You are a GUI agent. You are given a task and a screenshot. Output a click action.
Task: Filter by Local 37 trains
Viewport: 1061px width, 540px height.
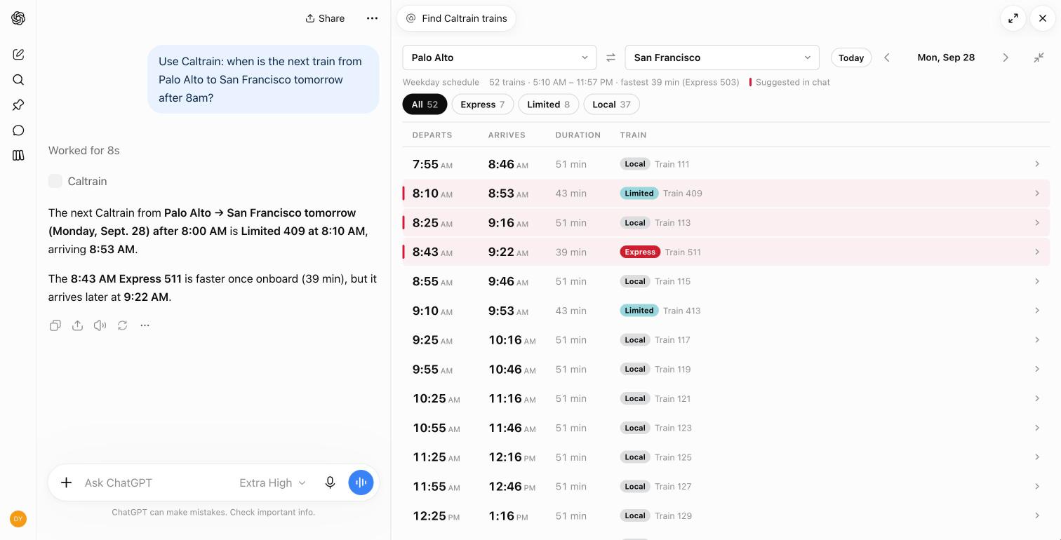pos(611,104)
